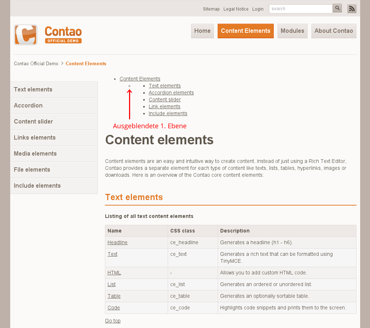The height and width of the screenshot is (328, 370).
Task: Click inside the search input field
Action: [x=300, y=9]
